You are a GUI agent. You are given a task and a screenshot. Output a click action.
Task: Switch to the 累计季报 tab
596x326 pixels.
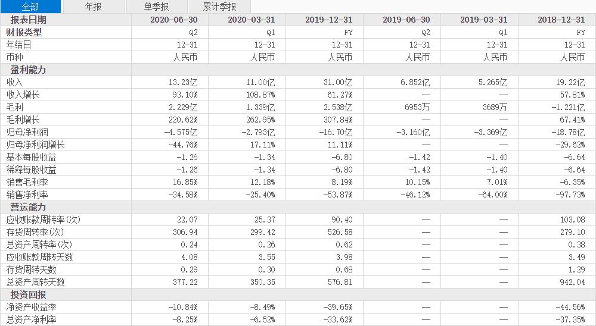pos(220,7)
